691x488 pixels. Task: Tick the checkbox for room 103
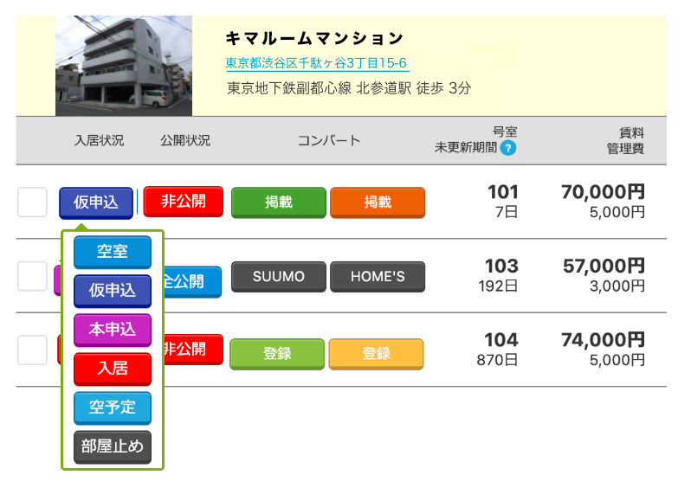[x=33, y=276]
